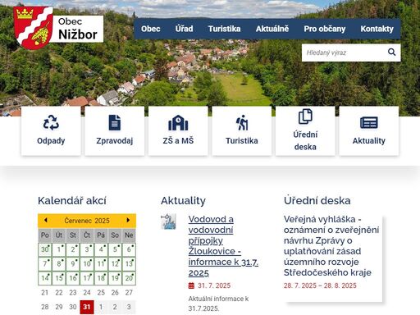Screen dimensions: 420x315
Task: Open the Kontakty menu
Action: [377, 29]
